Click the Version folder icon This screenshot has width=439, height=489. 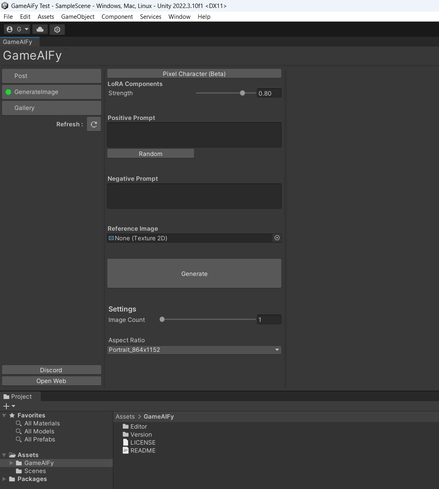click(x=126, y=435)
